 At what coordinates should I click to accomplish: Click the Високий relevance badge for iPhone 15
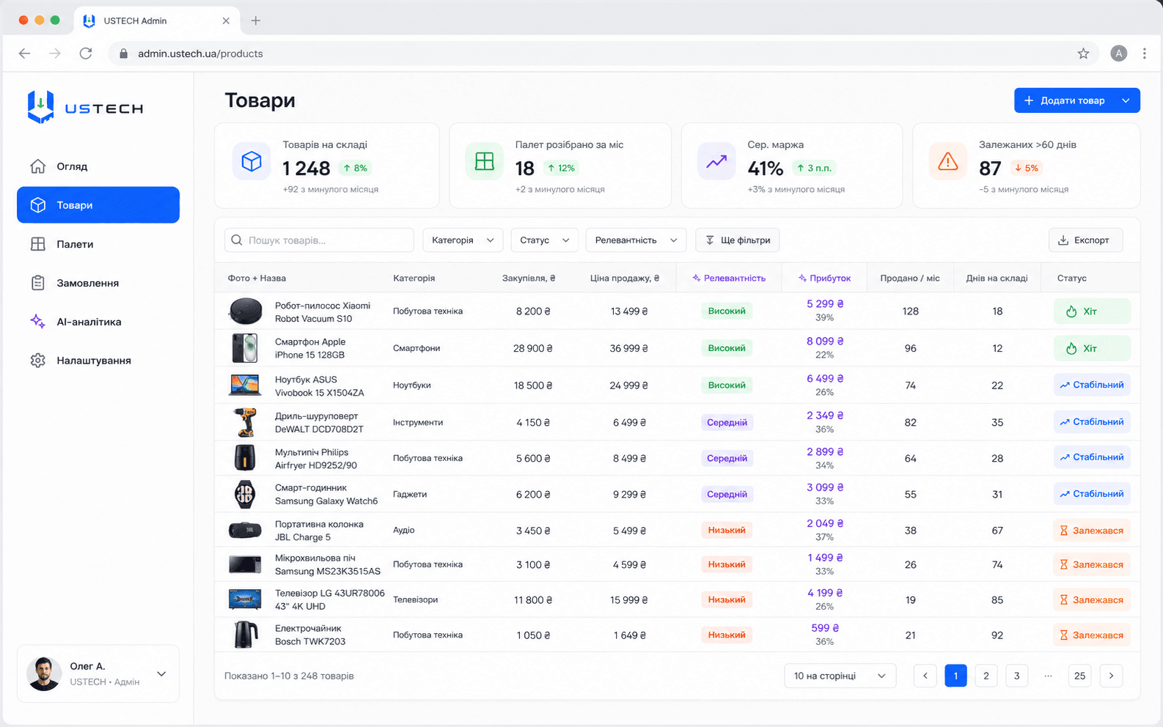click(x=727, y=348)
